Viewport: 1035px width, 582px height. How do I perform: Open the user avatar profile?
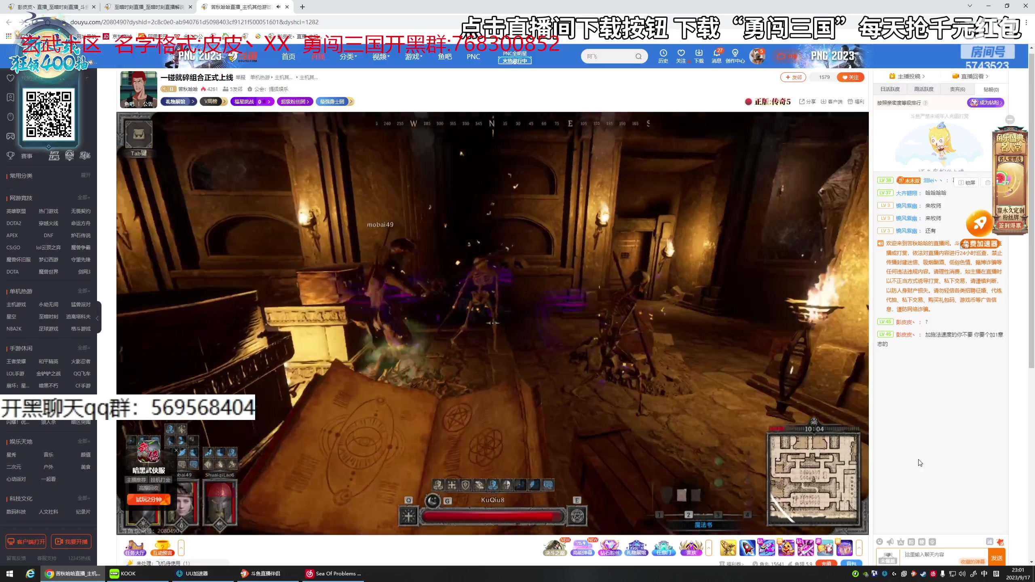[756, 56]
